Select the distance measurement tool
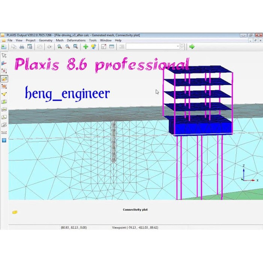The width and height of the screenshot is (263, 263). pos(4,133)
